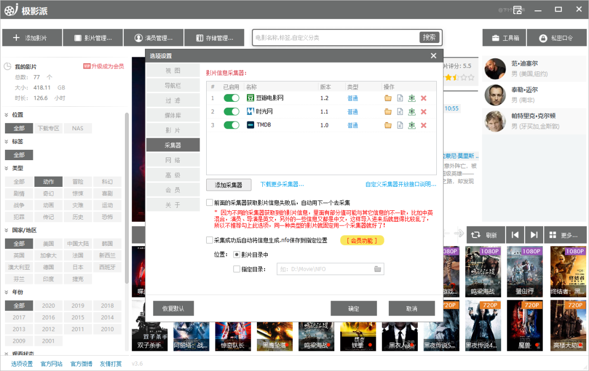Switch to 关于 settings tab

pyautogui.click(x=173, y=205)
